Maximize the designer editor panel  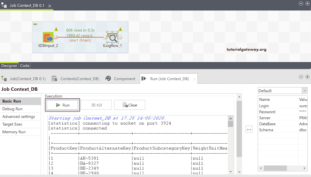307,4
